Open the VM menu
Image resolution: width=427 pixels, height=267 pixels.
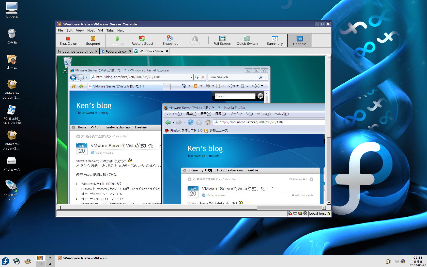(100, 31)
